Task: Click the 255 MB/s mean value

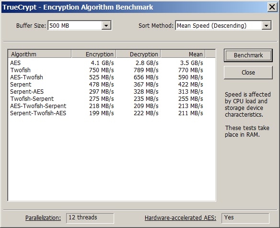Action: coord(190,98)
